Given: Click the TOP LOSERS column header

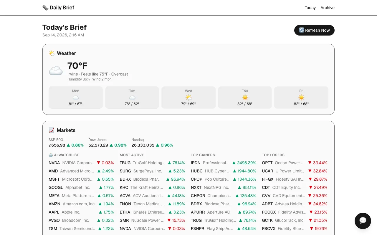Looking at the screenshot, I should 273,155.
